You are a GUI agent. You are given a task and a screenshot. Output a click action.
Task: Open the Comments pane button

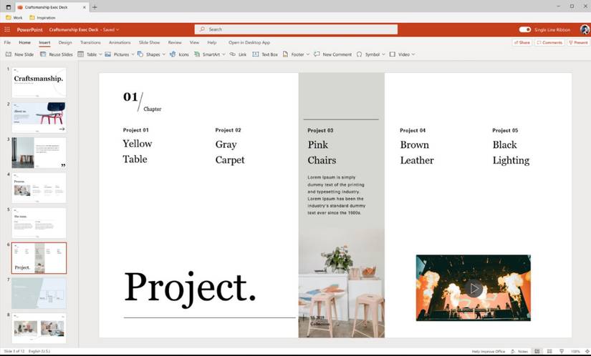click(x=549, y=42)
